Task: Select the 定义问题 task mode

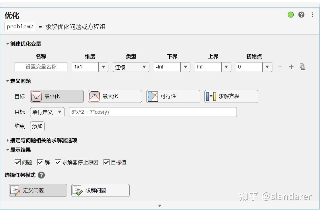Action: 38,190
